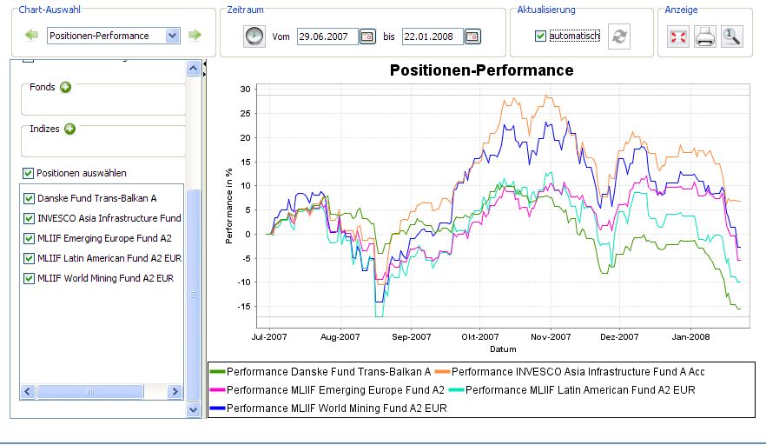Open calendar picker for the bis date
766x445 pixels.
(472, 37)
